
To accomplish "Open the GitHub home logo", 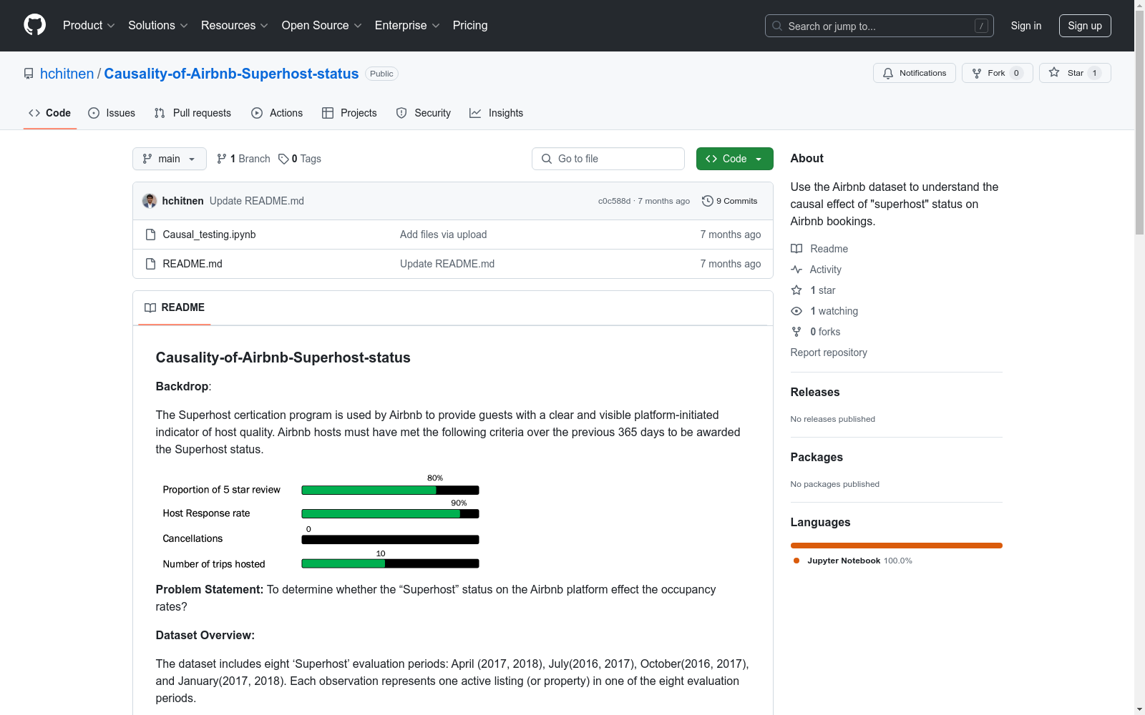I will pos(34,25).
